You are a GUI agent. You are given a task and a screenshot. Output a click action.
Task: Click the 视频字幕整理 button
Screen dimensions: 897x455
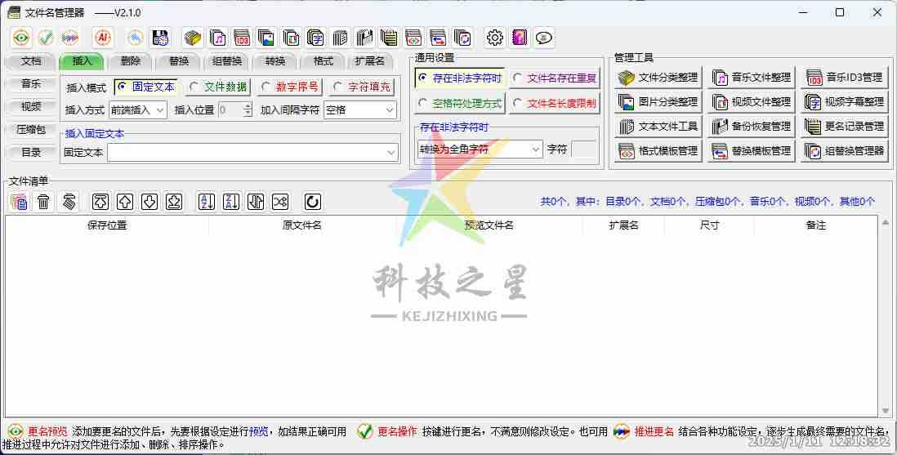pos(845,102)
